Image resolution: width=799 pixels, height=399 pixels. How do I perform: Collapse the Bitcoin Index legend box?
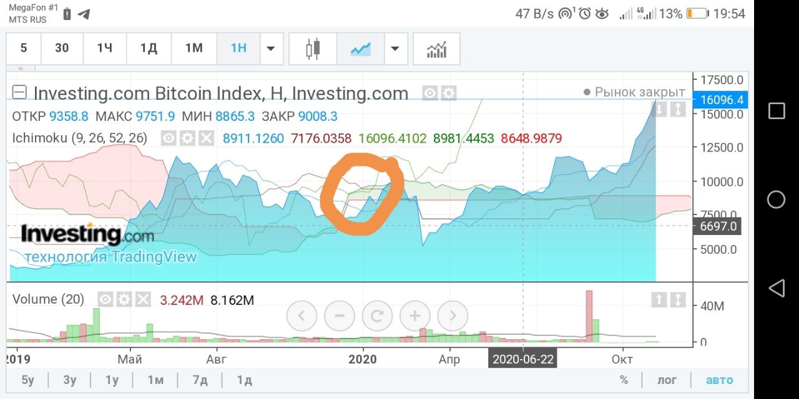[x=19, y=92]
